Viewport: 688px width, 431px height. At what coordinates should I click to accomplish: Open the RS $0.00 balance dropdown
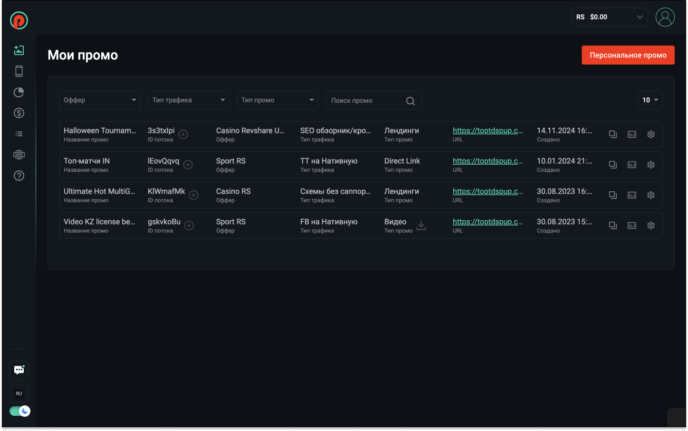[610, 17]
